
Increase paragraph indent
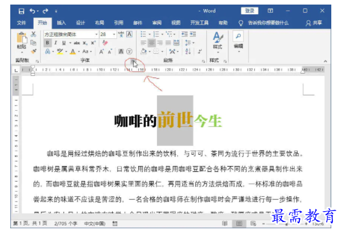192,34
